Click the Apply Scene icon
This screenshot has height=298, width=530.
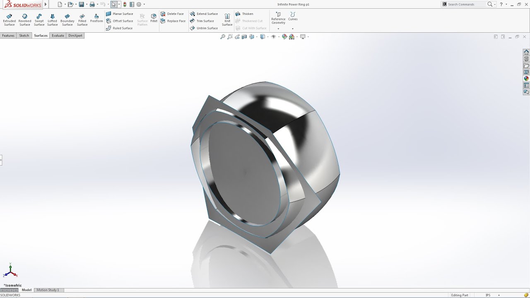click(292, 37)
